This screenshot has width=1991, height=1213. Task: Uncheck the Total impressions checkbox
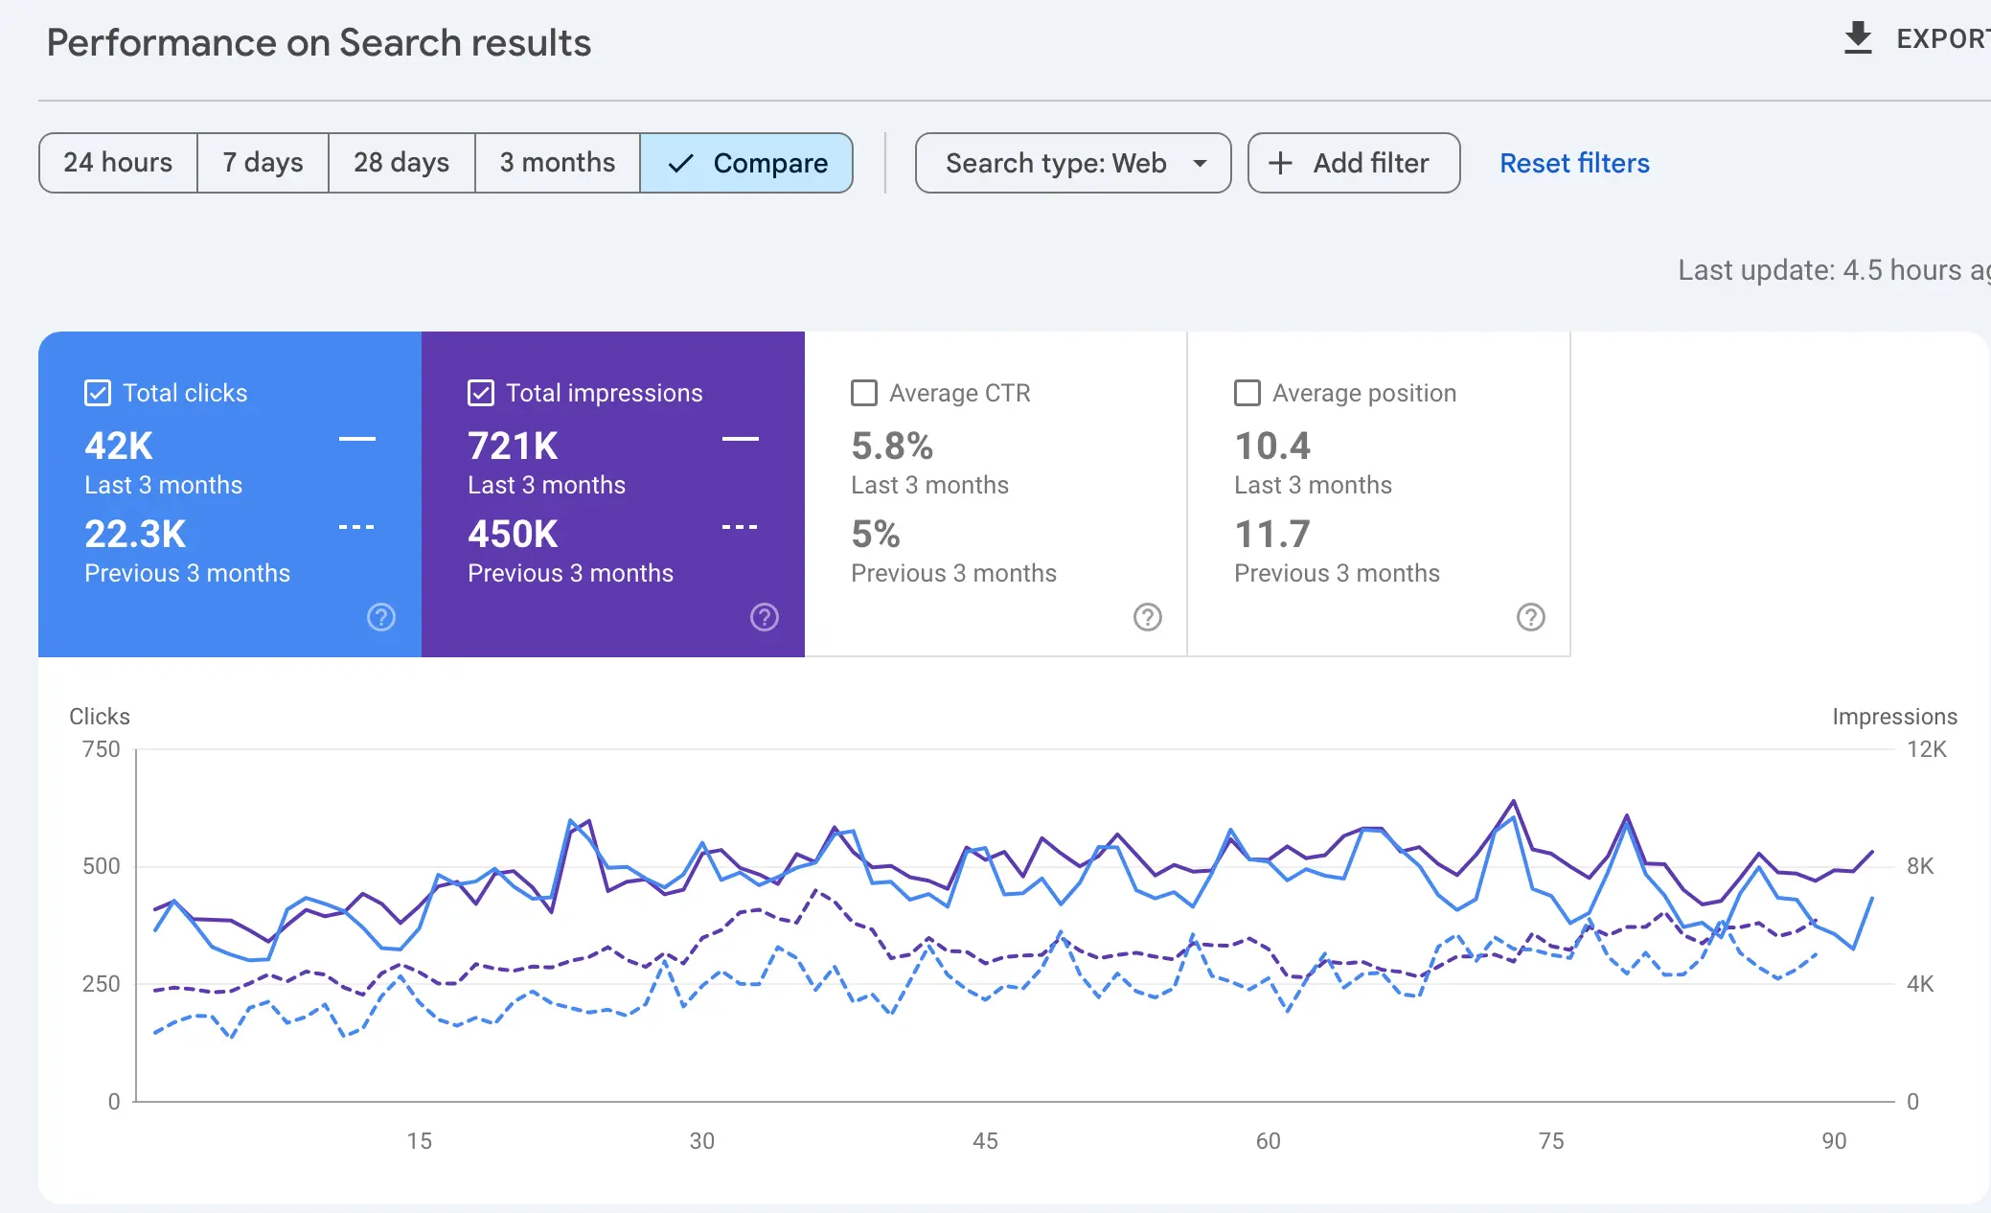481,393
